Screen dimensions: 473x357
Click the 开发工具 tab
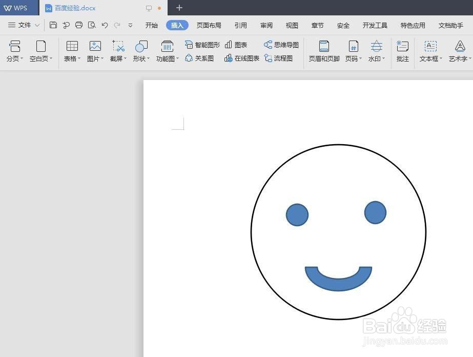click(375, 25)
